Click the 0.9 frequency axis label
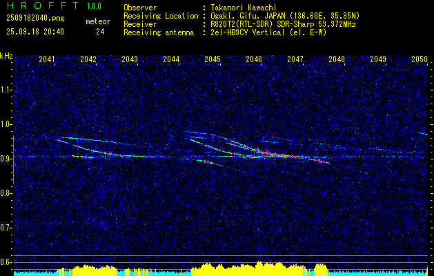The width and height of the screenshot is (434, 276). (6, 159)
